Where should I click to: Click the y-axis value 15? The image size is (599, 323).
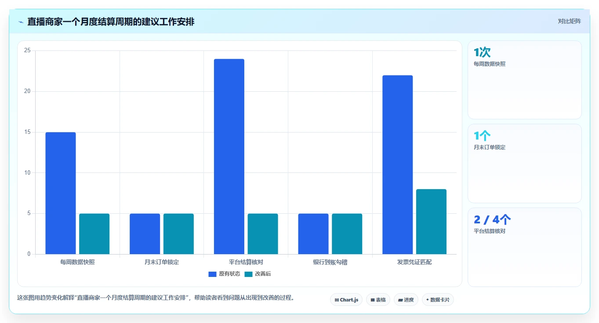(x=27, y=132)
